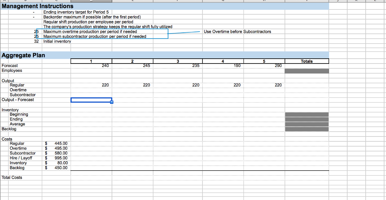Select regular output 220 in period 2
The image size is (386, 200).
coord(147,85)
